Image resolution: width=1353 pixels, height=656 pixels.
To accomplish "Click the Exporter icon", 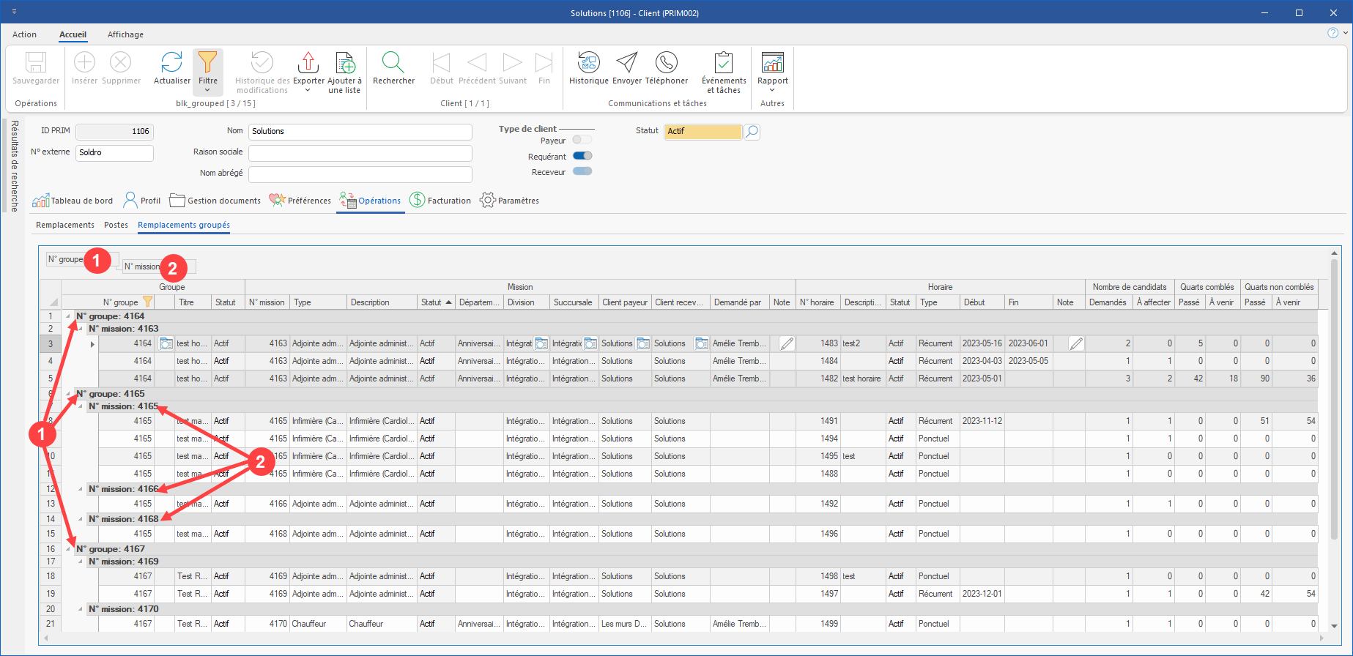I will (x=308, y=64).
